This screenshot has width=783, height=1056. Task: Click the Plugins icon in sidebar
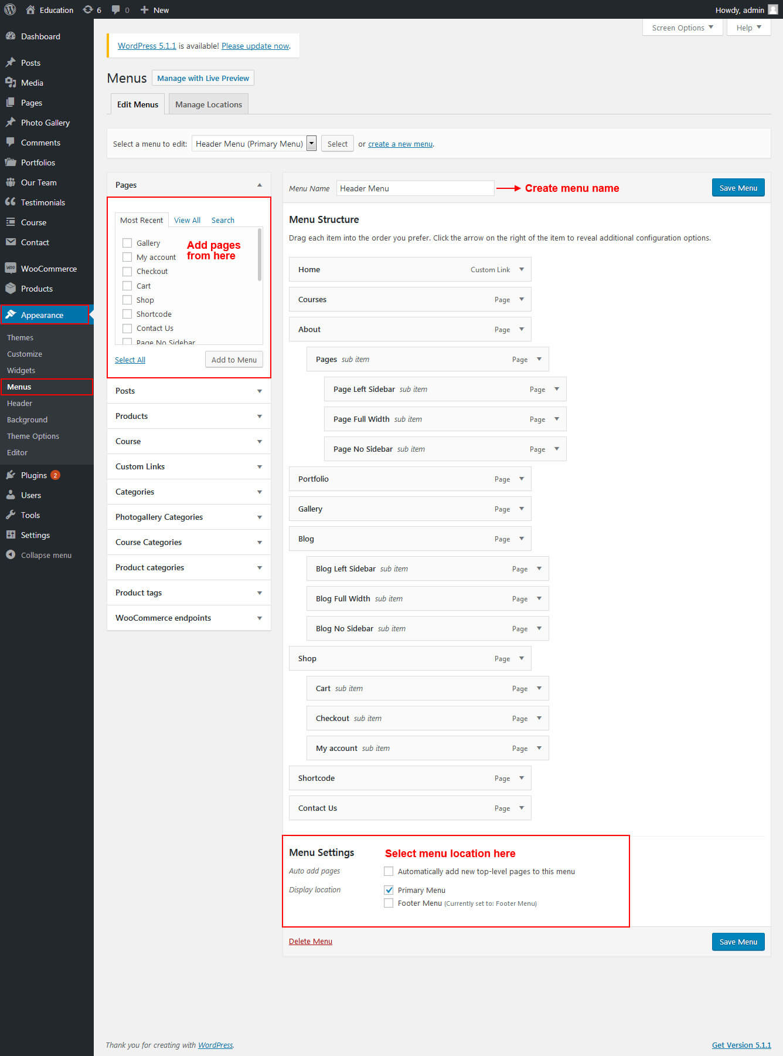[11, 475]
